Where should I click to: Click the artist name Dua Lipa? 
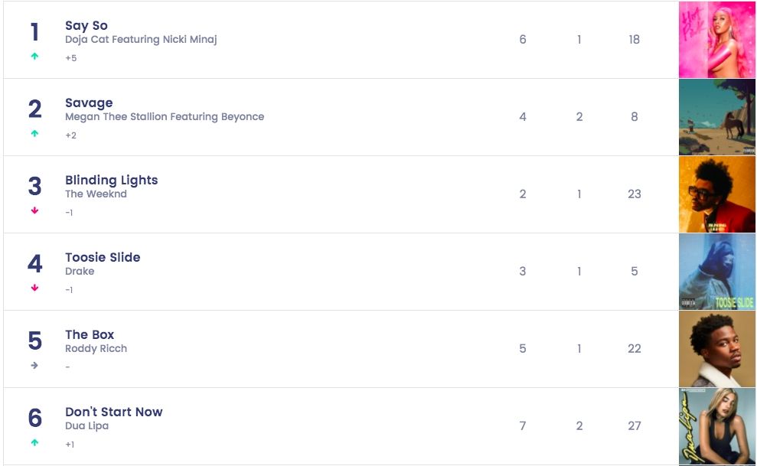click(x=86, y=426)
